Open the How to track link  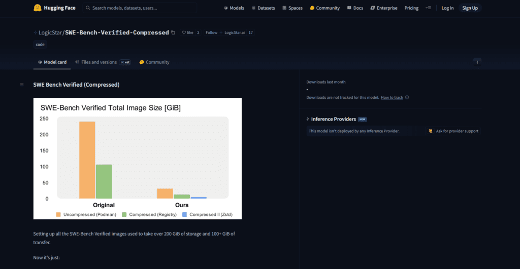pos(392,97)
